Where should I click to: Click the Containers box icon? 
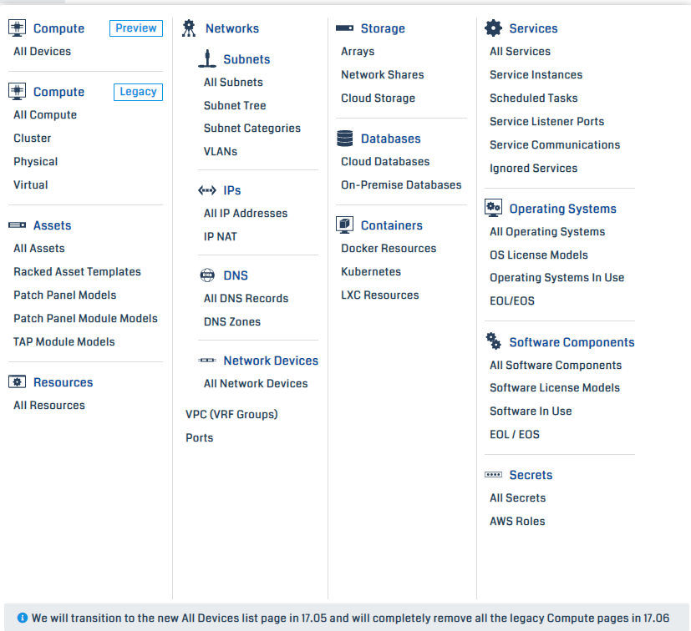point(344,225)
